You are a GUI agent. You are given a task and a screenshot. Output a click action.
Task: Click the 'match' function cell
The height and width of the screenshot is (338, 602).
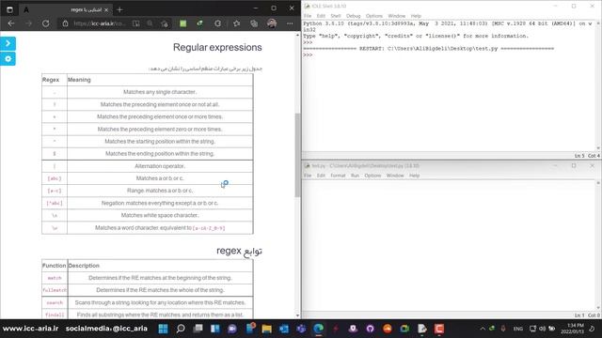click(x=55, y=278)
